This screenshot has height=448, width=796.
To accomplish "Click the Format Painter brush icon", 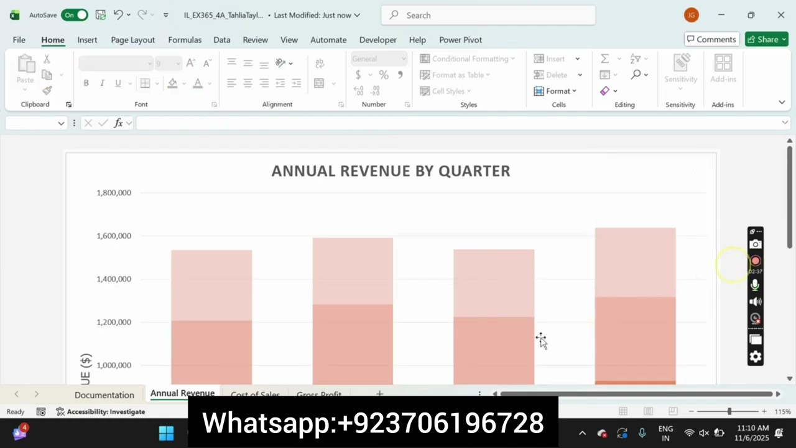I will tap(47, 90).
